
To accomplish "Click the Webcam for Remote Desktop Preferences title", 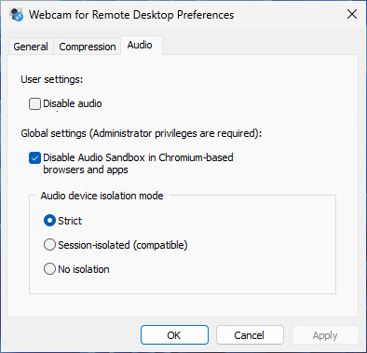I will [x=131, y=15].
